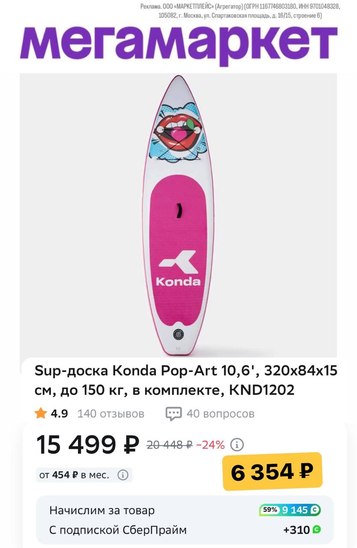Open info icon beside the -24% discount
The height and width of the screenshot is (548, 357).
coord(237,445)
